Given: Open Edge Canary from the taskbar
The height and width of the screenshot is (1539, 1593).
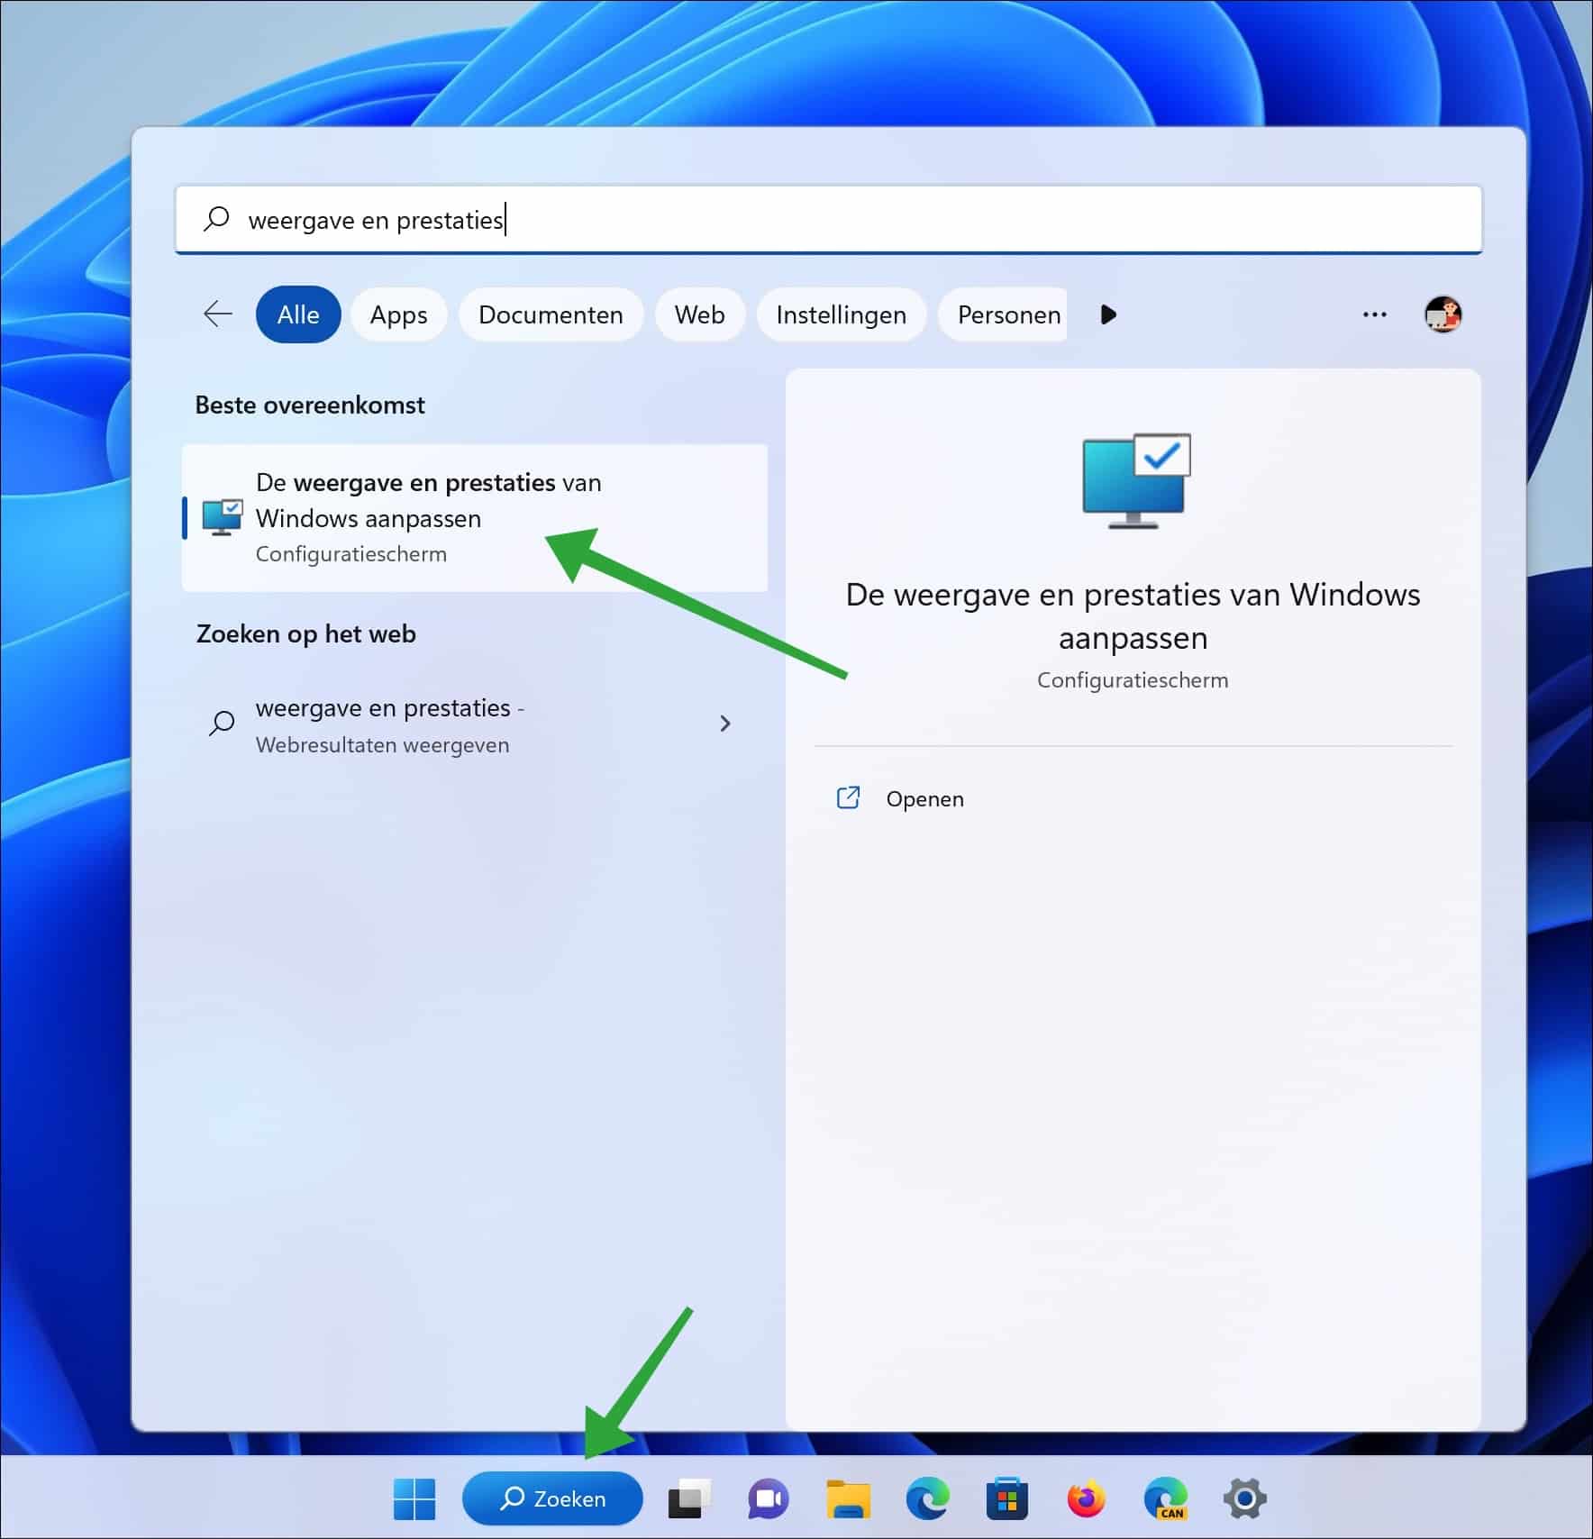Looking at the screenshot, I should [1164, 1498].
